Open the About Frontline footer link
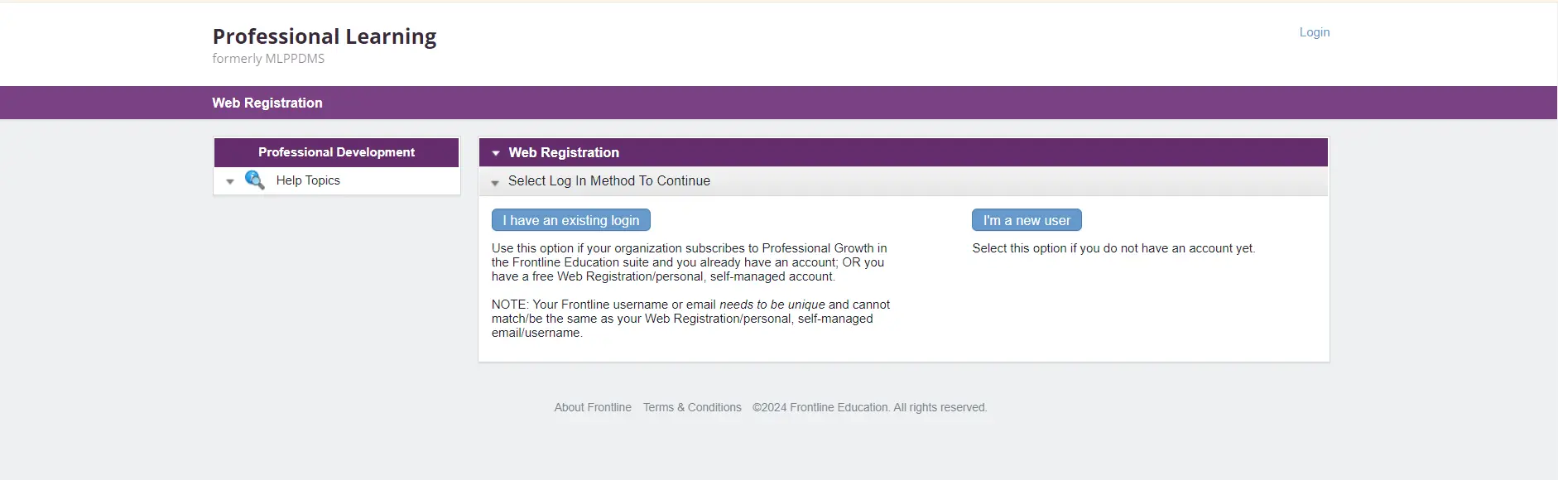The height and width of the screenshot is (480, 1558). 593,407
